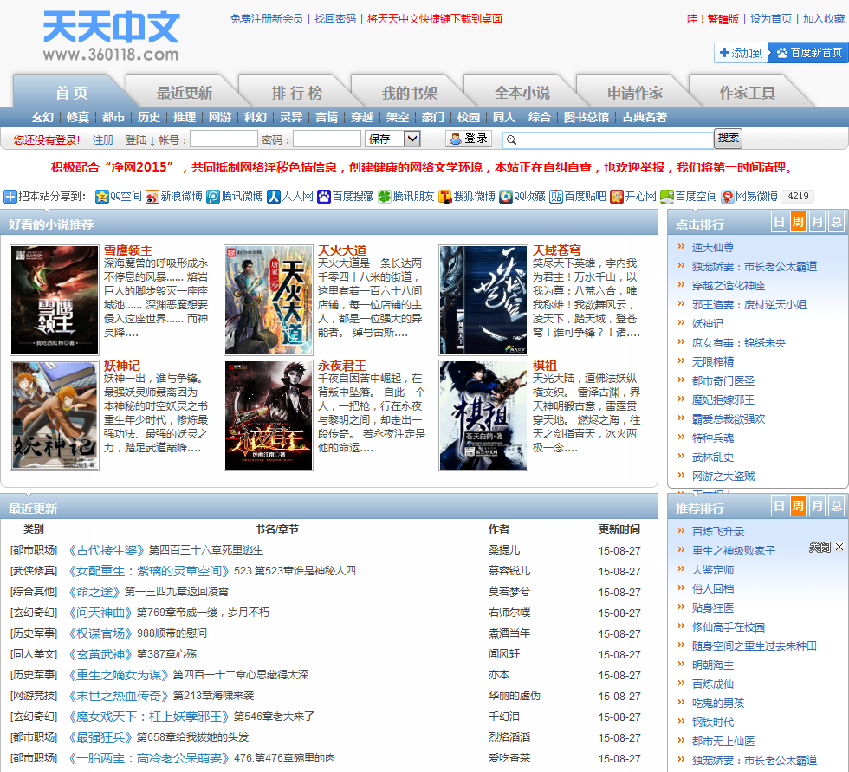Viewport: 849px width, 772px height.
Task: Switch 点击排行 to 总 view
Action: [837, 222]
